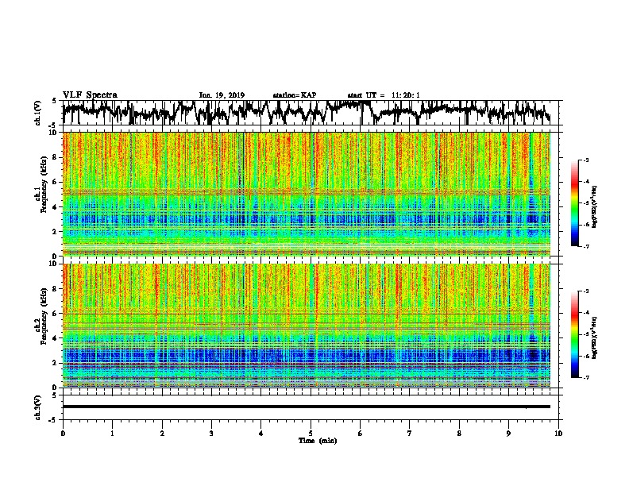Click time axis tick label "1"
Viewport: 629px width, 486px height.
click(112, 434)
